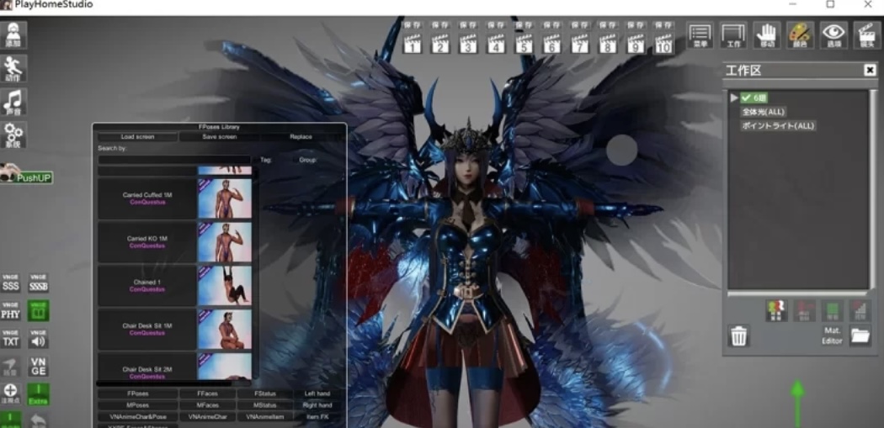The image size is (884, 428).
Task: Toggle the Menu list panel icon
Action: pos(700,35)
